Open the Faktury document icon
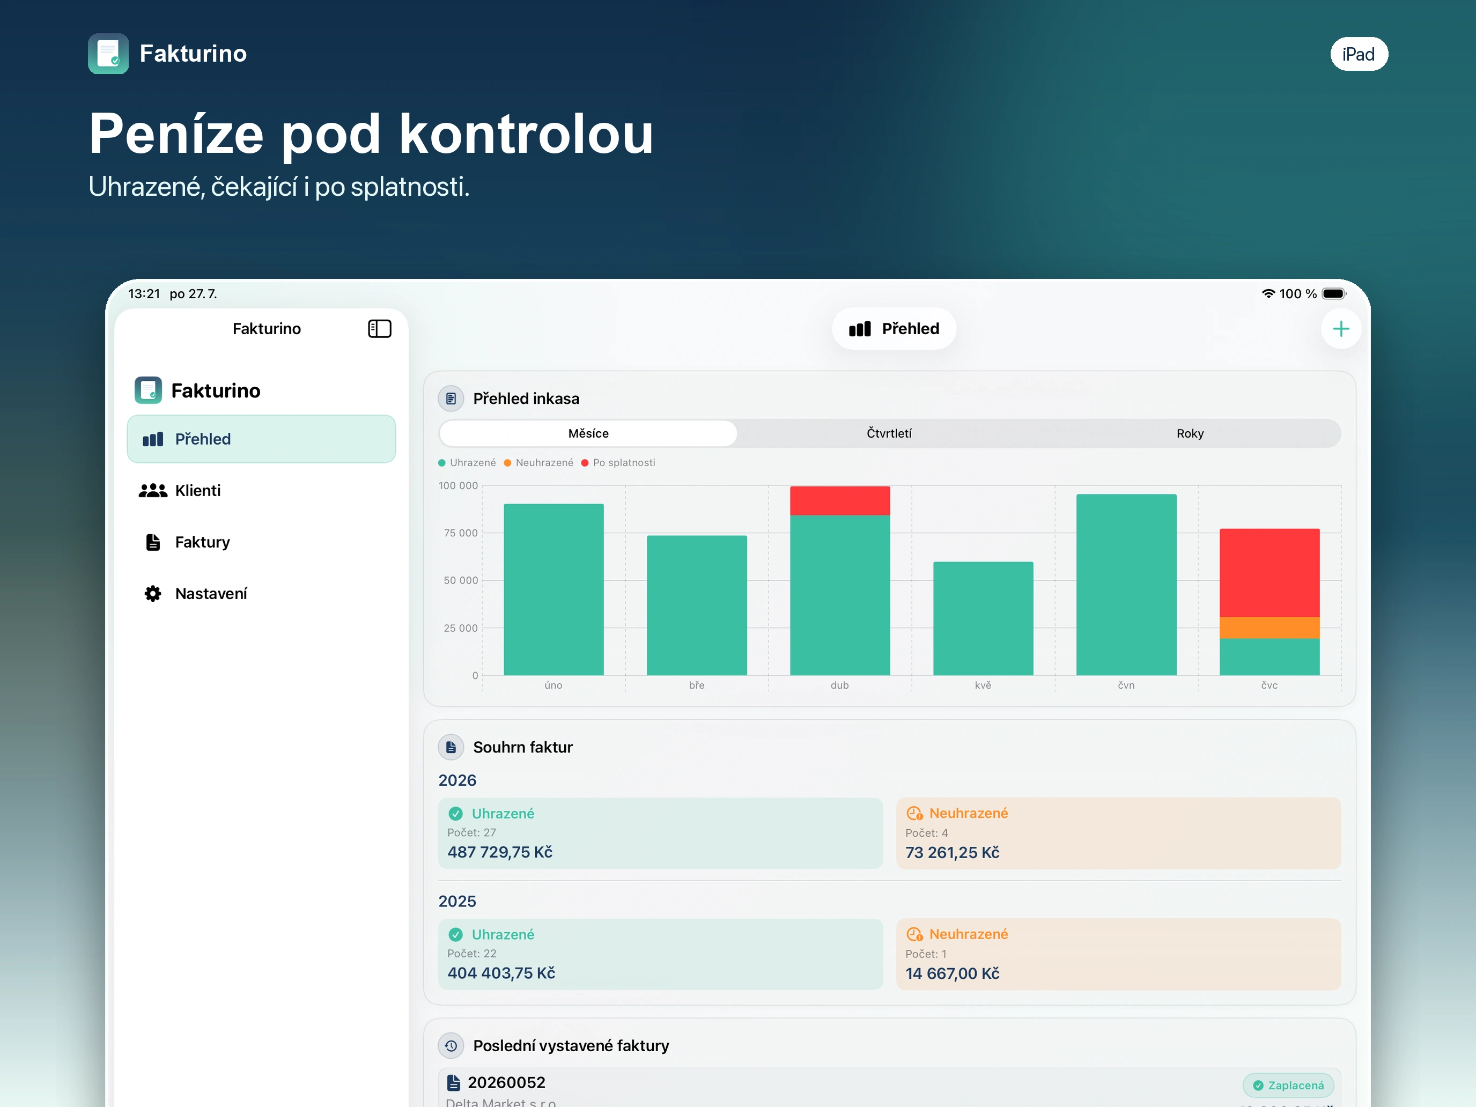 (x=153, y=542)
